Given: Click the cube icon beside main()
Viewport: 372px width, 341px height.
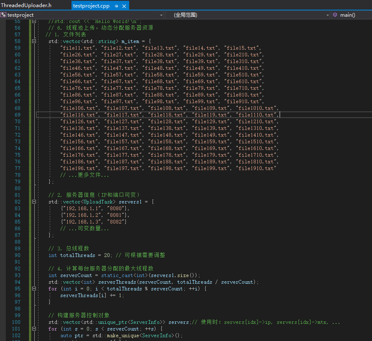Looking at the screenshot, I should pos(335,15).
